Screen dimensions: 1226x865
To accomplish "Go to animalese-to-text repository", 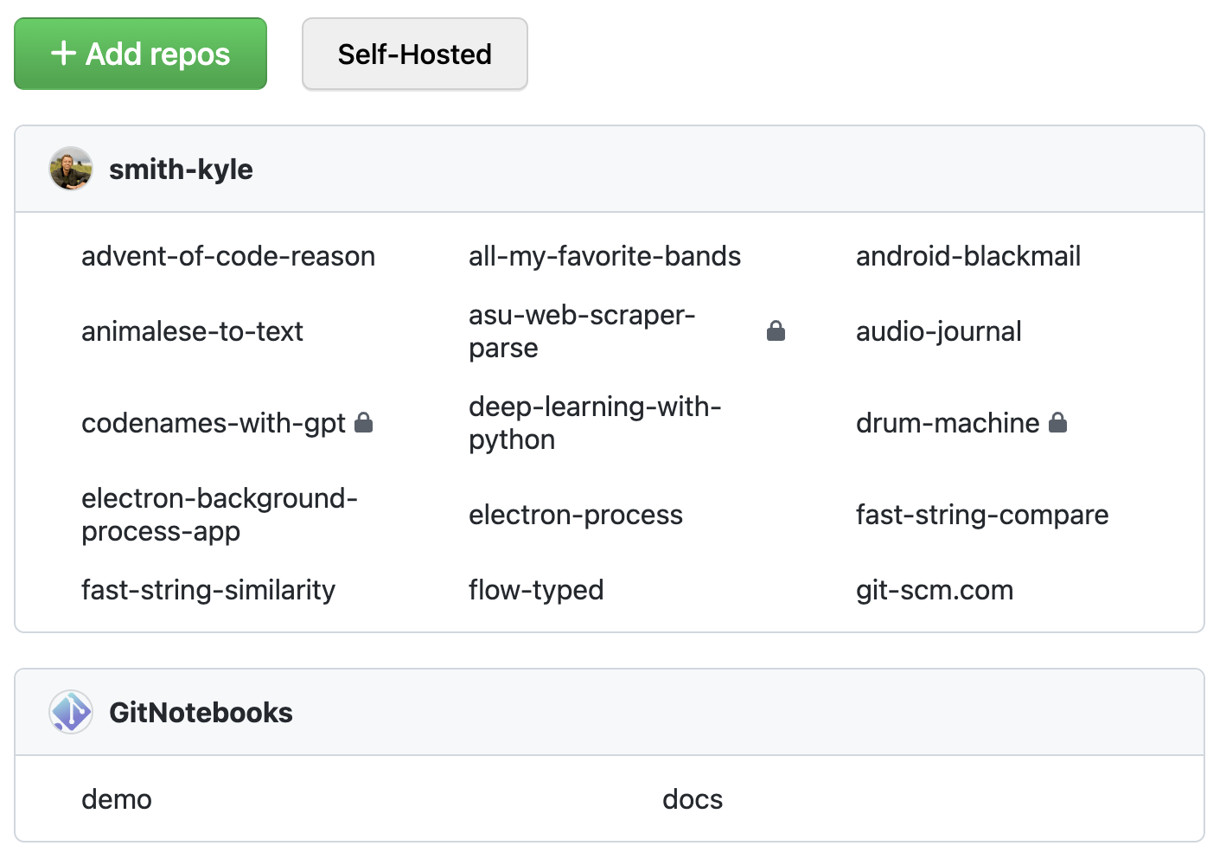I will [x=192, y=331].
